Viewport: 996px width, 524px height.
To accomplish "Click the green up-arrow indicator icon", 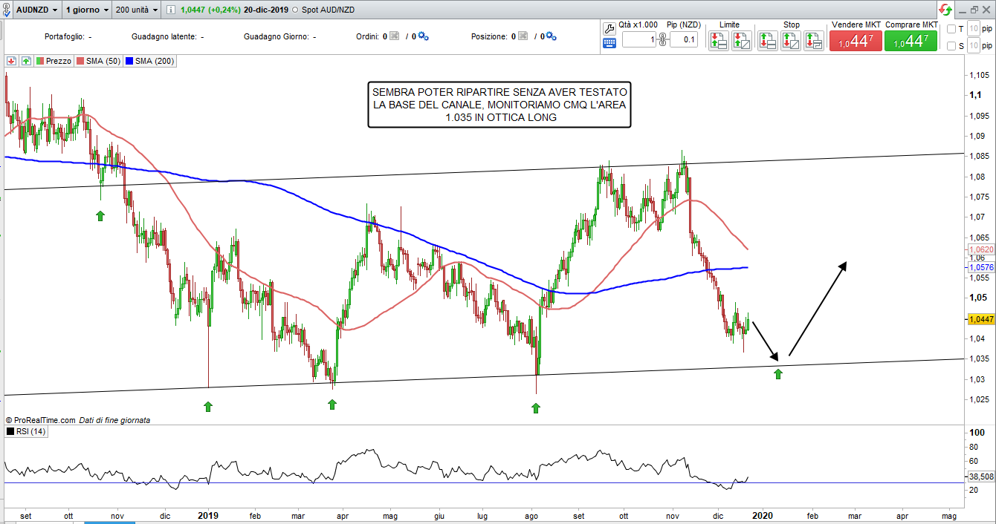I will [x=26, y=61].
